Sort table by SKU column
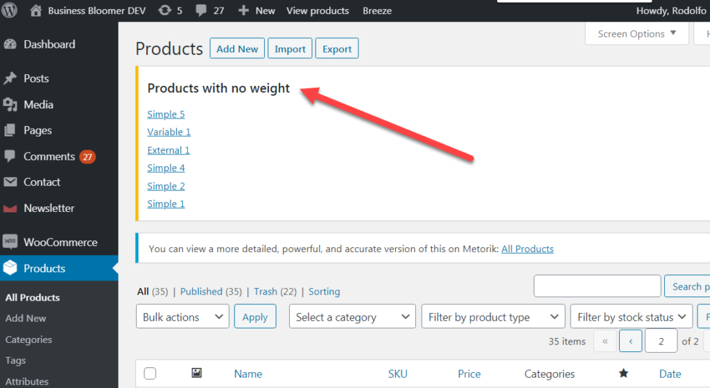 pos(397,373)
